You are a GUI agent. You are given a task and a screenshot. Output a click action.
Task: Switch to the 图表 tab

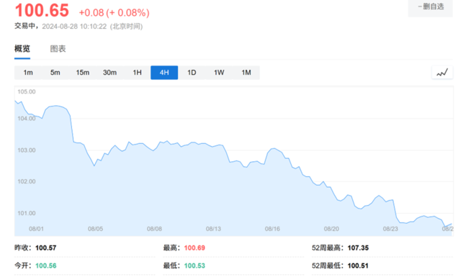pos(58,49)
